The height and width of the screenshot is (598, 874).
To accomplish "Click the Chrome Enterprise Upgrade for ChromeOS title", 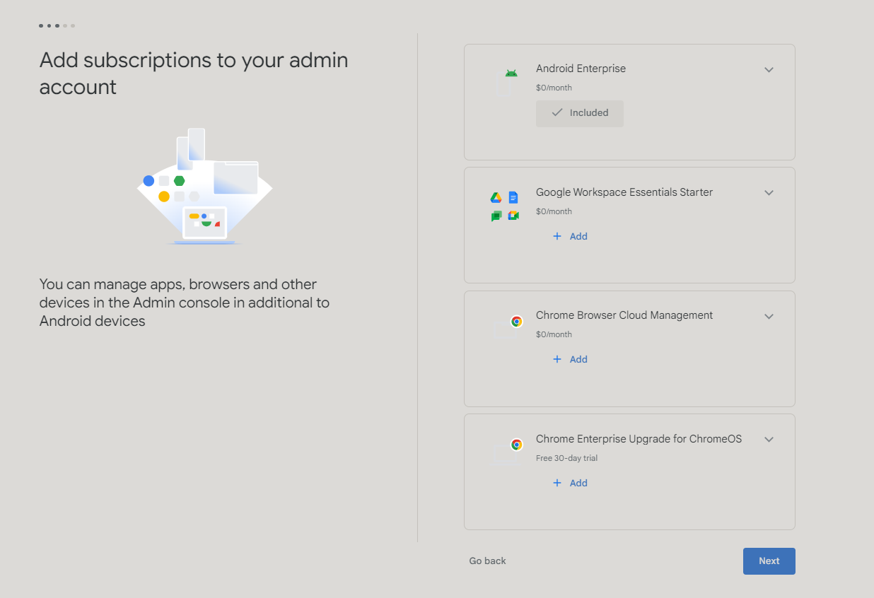I will pyautogui.click(x=639, y=439).
